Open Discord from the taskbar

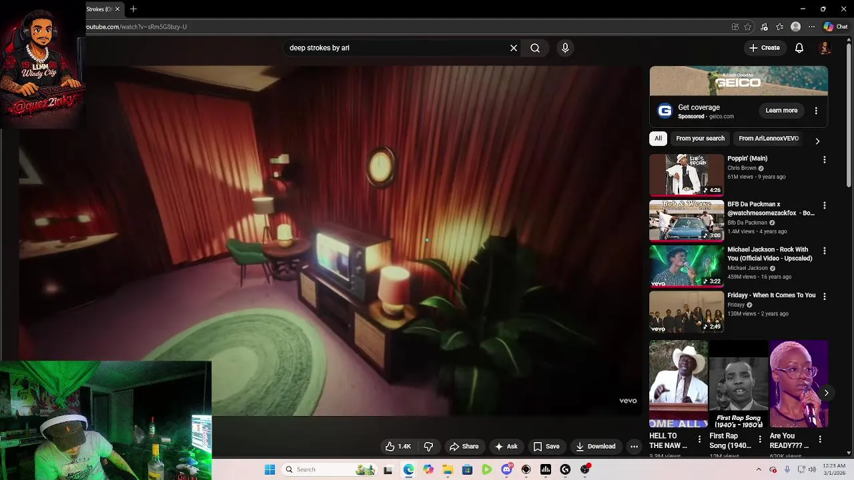[x=506, y=469]
